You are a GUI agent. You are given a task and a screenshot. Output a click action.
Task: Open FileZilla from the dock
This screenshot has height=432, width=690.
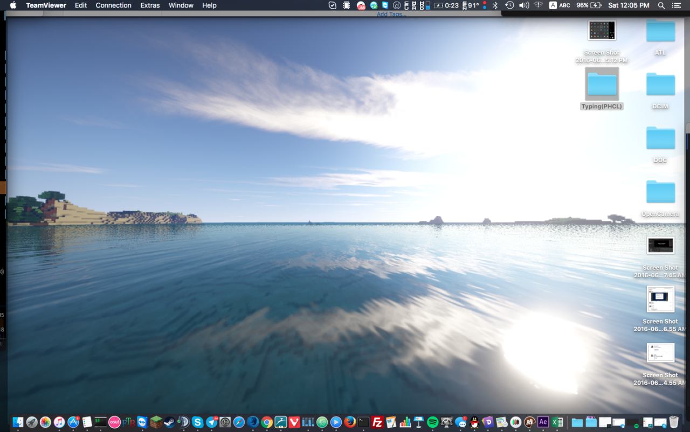377,422
